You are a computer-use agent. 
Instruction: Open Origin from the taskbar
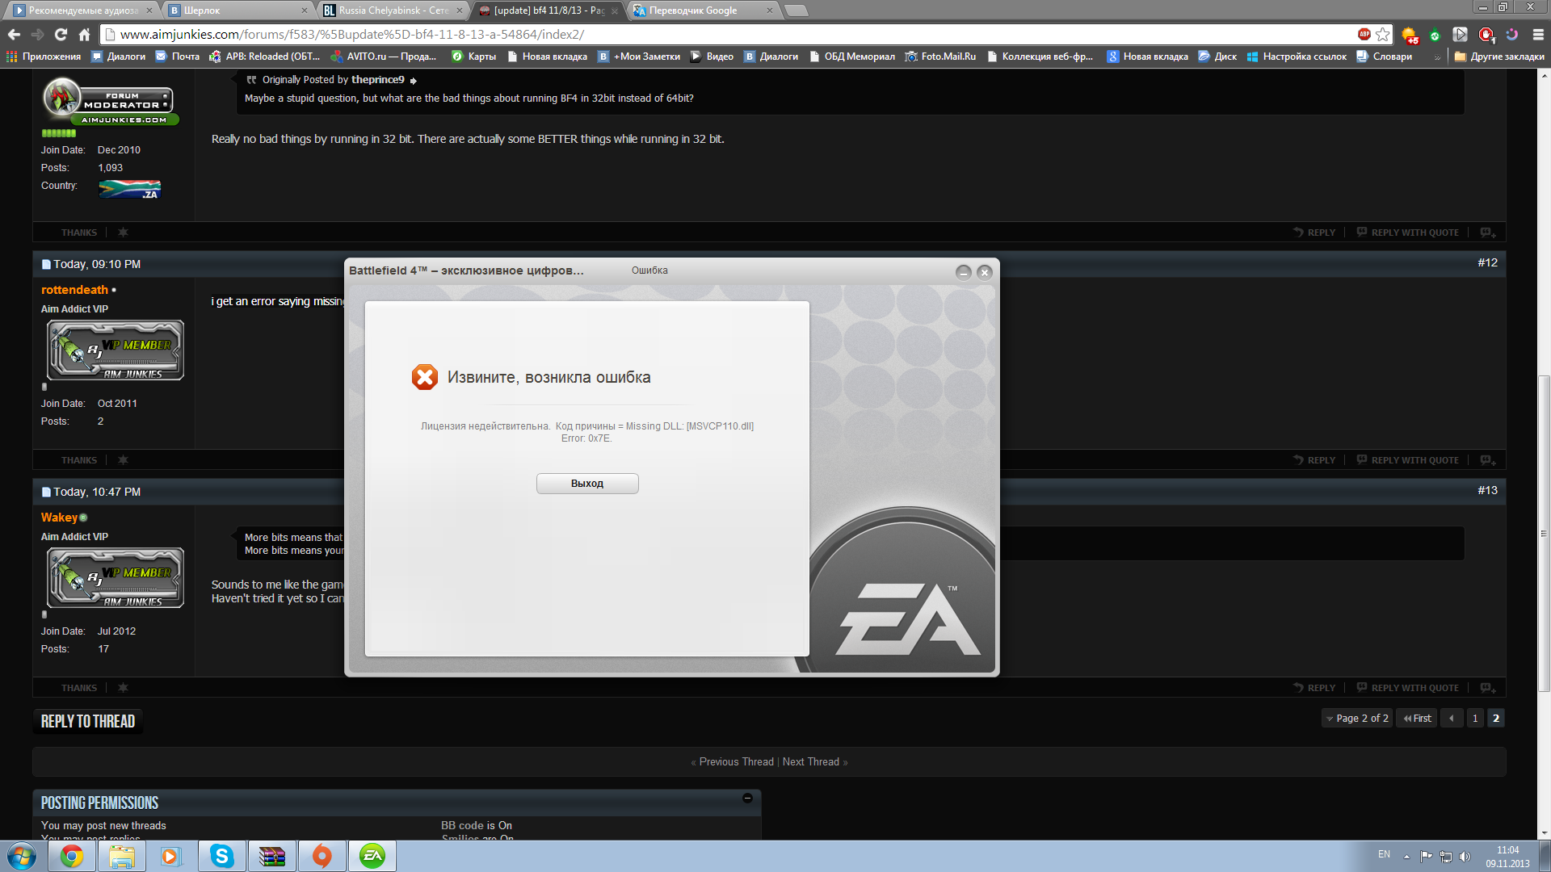322,856
